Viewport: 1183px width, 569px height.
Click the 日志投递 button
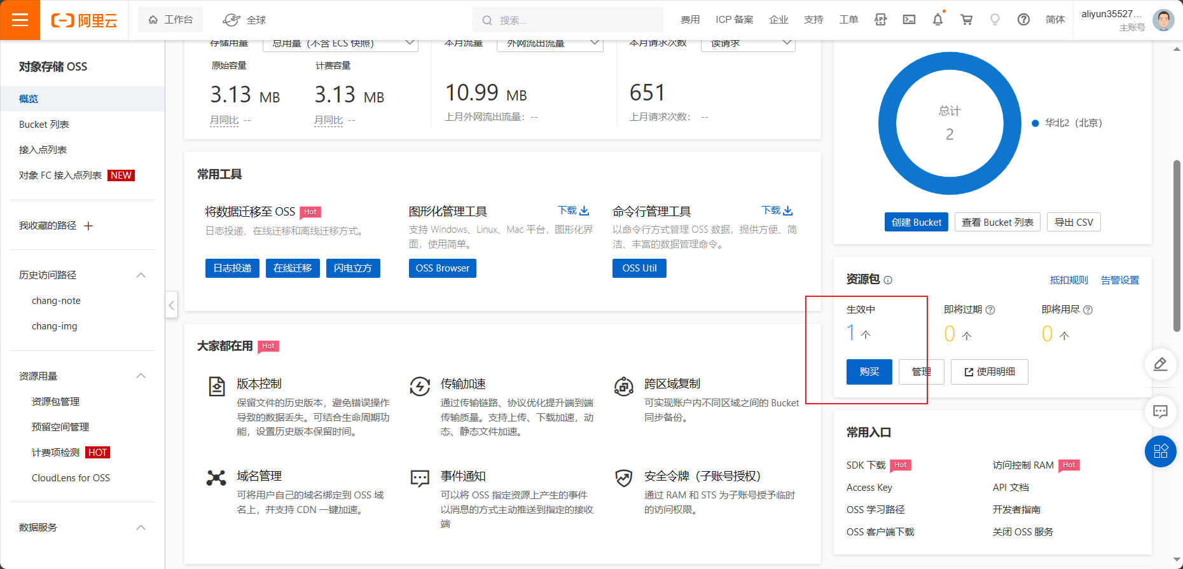pyautogui.click(x=232, y=268)
